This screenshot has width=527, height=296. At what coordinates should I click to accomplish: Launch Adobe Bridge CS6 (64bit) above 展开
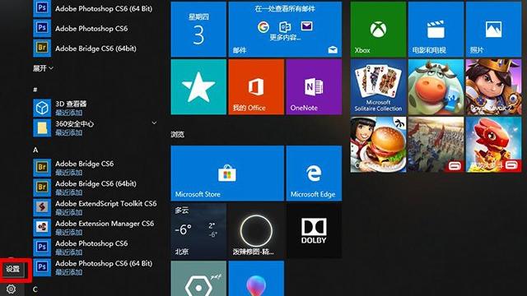(96, 48)
